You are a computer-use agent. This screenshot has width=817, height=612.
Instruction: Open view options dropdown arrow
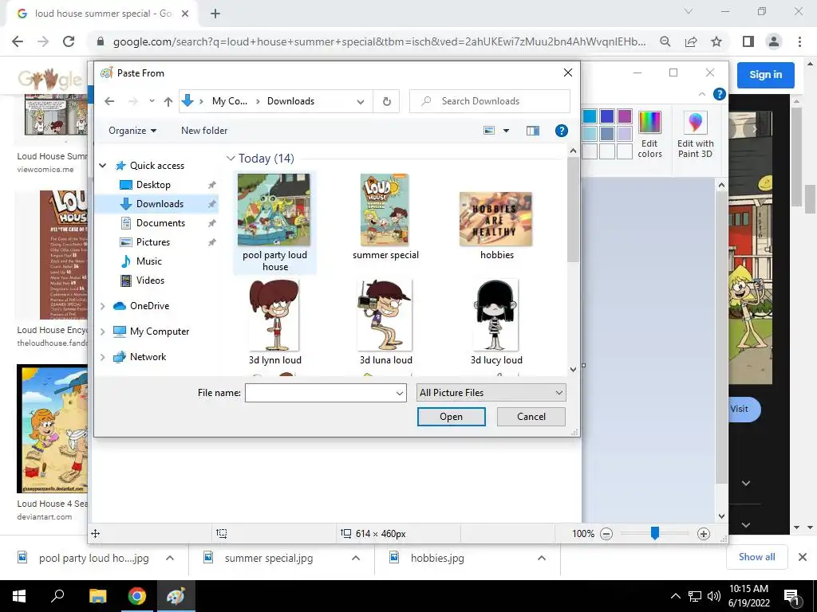[506, 131]
